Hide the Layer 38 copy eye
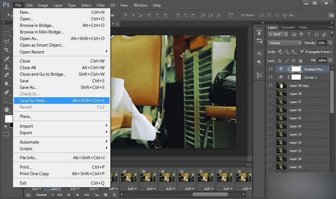The width and height of the screenshot is (336, 199). pyautogui.click(x=270, y=85)
